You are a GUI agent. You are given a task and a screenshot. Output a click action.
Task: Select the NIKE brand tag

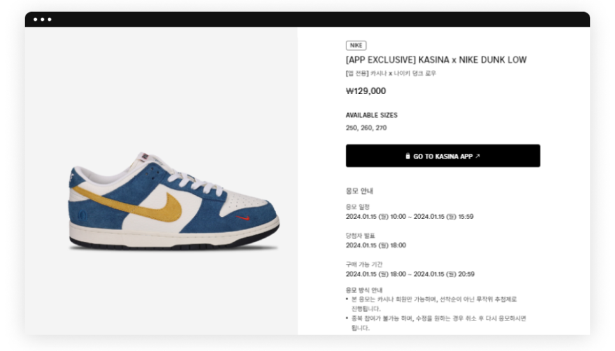pyautogui.click(x=356, y=45)
